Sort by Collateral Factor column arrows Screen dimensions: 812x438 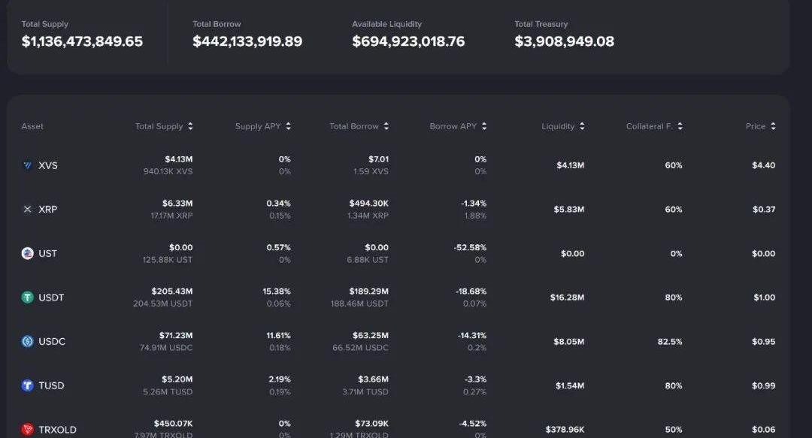[x=680, y=127]
